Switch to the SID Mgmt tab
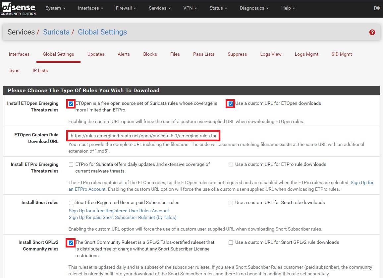Image resolution: width=383 pixels, height=278 pixels. point(342,54)
